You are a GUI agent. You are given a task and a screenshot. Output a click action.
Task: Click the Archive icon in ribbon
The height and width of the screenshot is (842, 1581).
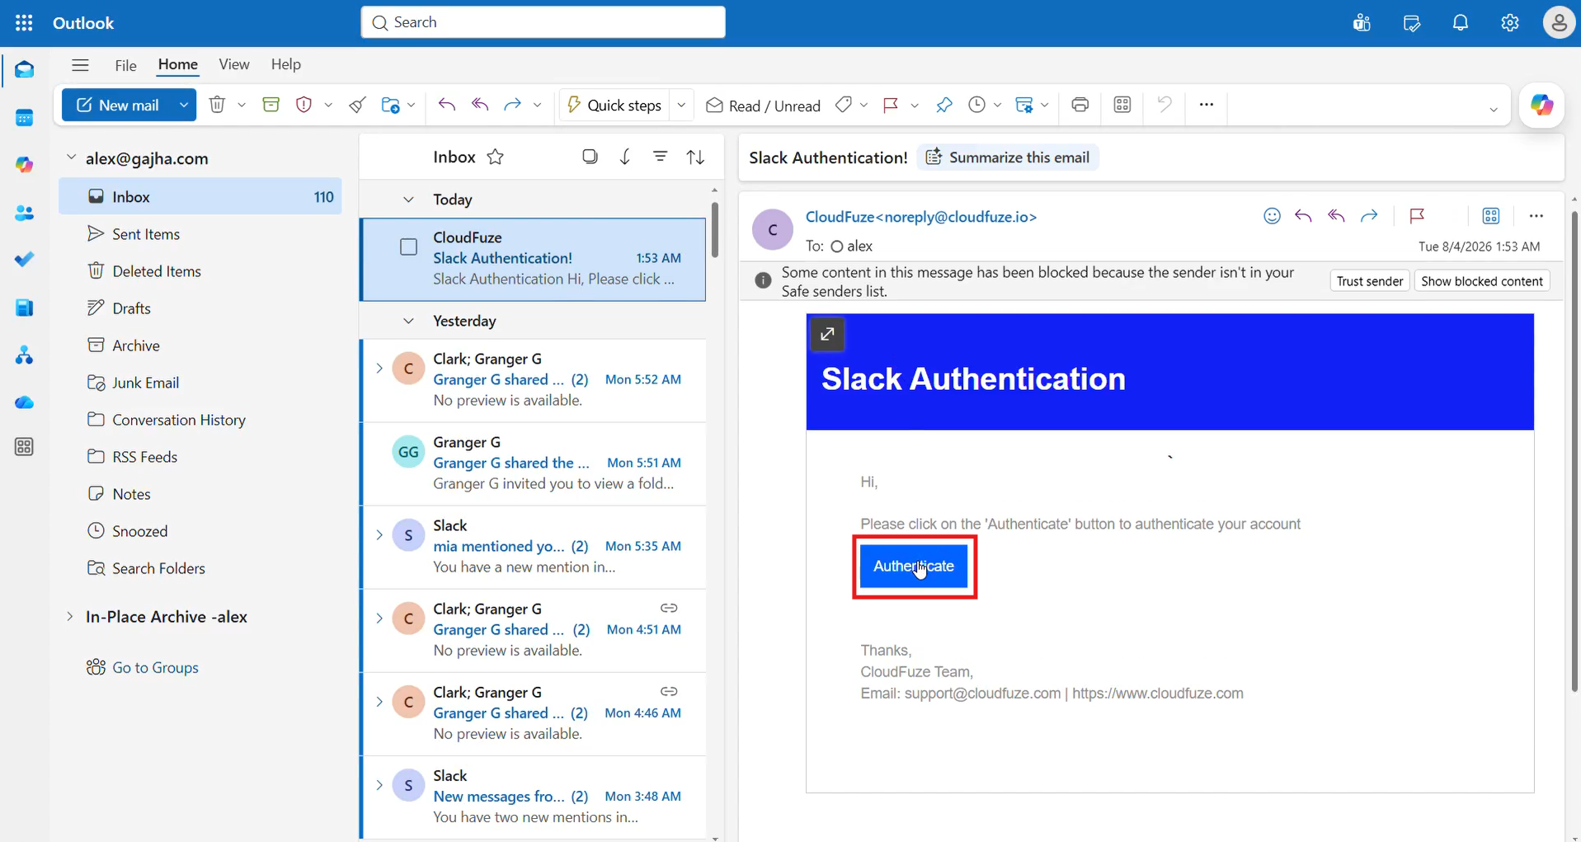coord(271,105)
